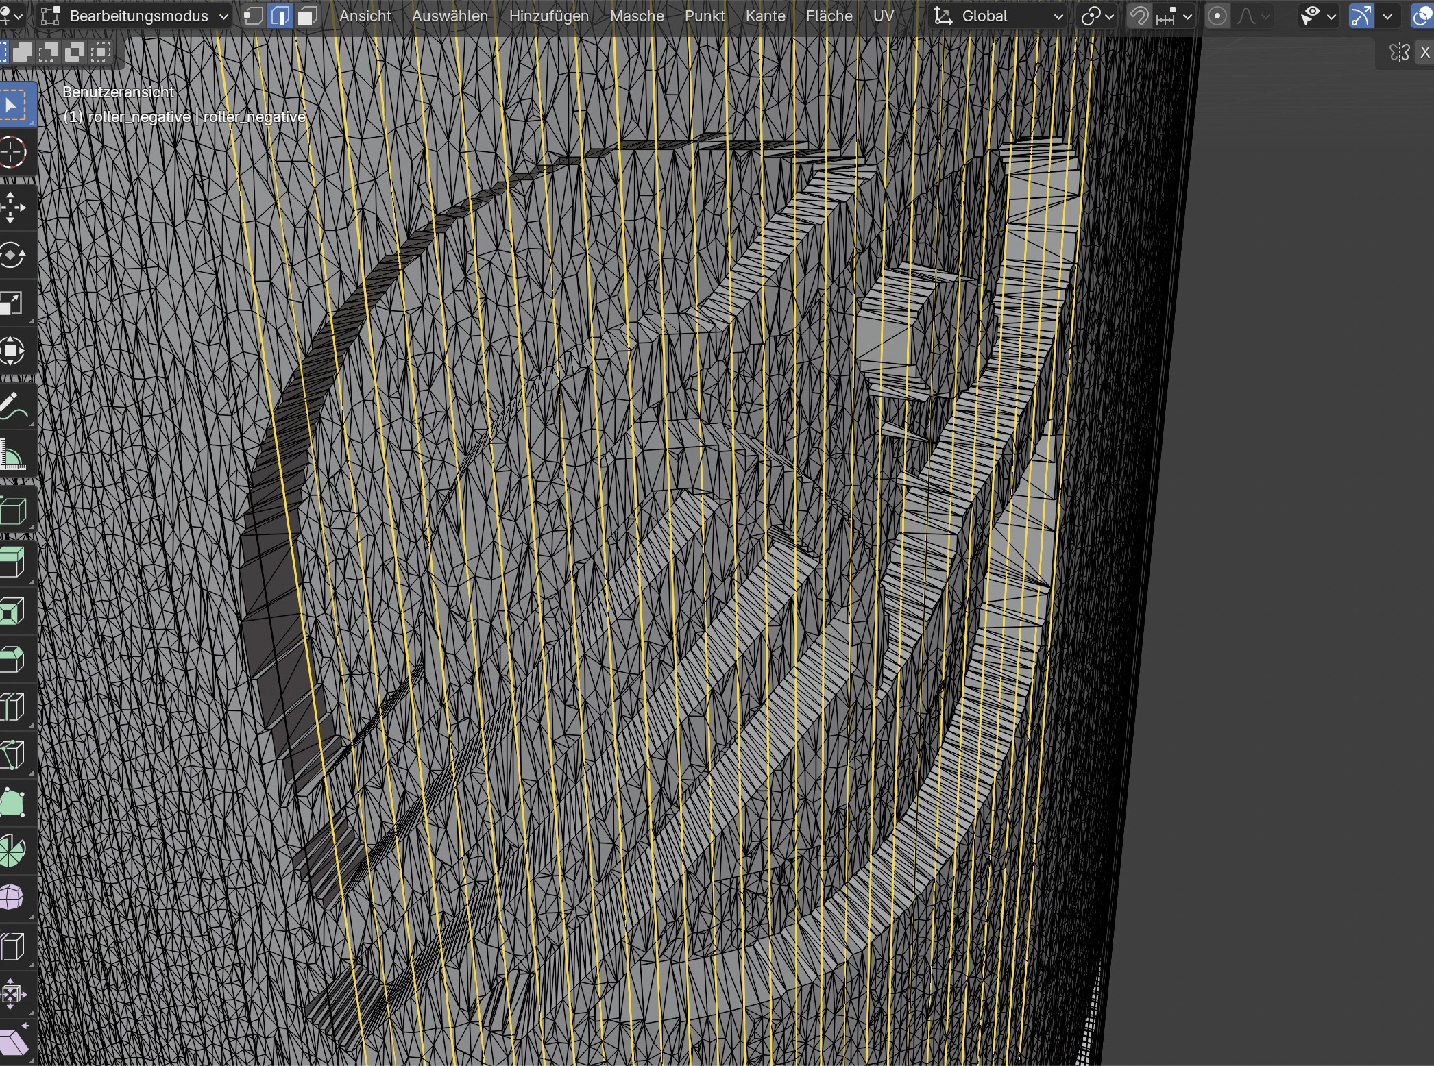Enable proportional editing
Image resolution: width=1434 pixels, height=1066 pixels.
pyautogui.click(x=1217, y=16)
